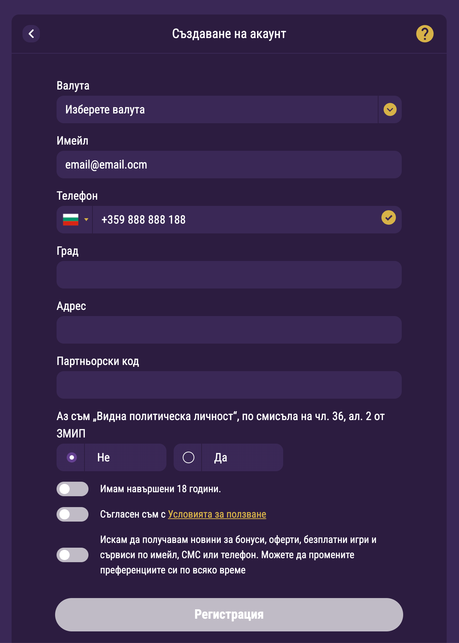Click the Партньорски код field

click(229, 385)
